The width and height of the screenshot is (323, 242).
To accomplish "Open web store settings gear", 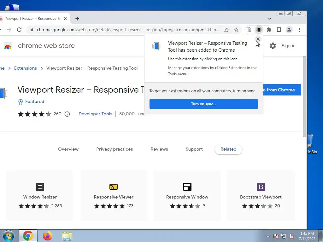I will pyautogui.click(x=273, y=46).
